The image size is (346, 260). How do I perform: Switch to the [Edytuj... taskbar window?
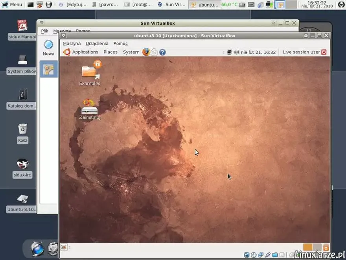coord(73,5)
